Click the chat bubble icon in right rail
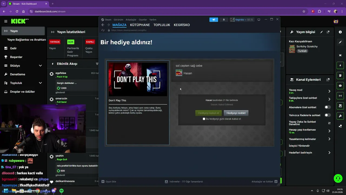Screen dimensions: 346x195 (x=340, y=86)
